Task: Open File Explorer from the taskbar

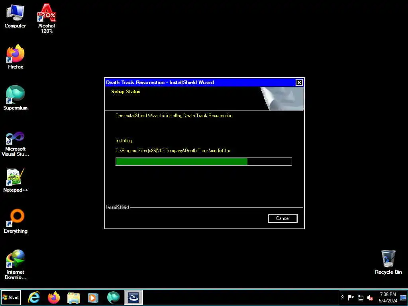Action: pos(74,297)
